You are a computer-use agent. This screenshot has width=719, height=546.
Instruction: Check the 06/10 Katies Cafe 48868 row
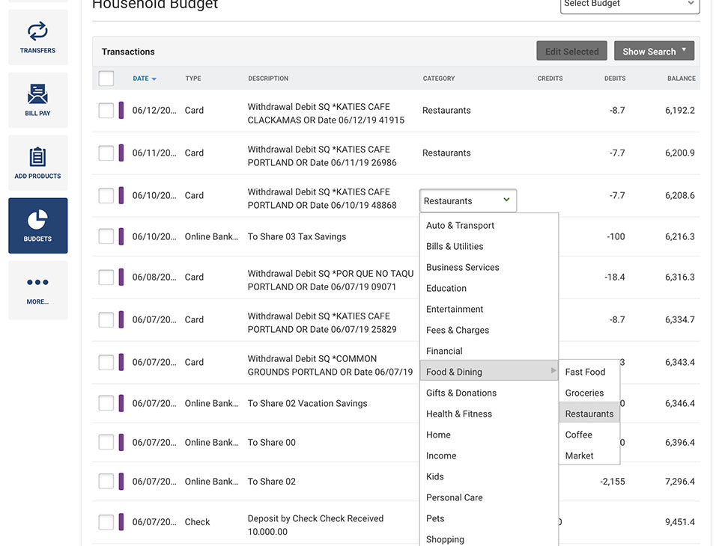106,196
